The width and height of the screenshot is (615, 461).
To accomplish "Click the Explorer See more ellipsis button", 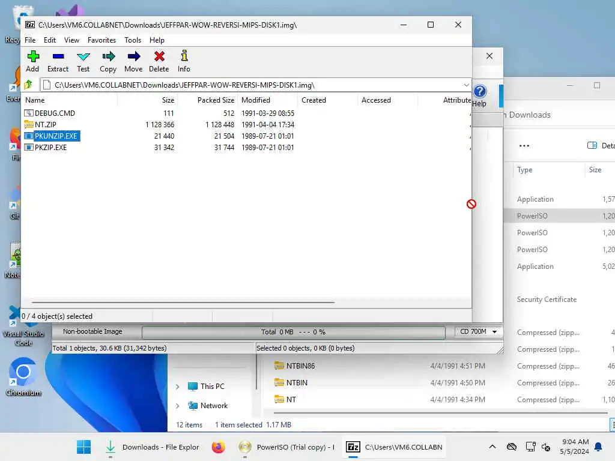I will click(524, 146).
